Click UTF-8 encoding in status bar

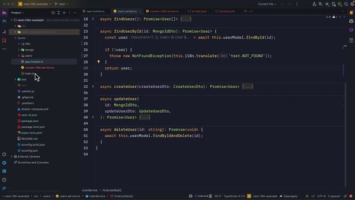[x=321, y=196]
